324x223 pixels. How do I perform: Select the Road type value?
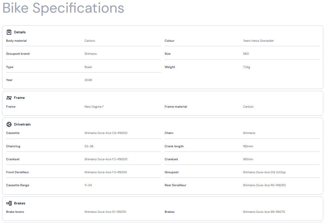tap(88, 67)
